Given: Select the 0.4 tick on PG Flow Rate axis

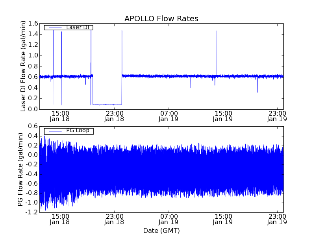Looking at the screenshot, I should click(x=33, y=136).
